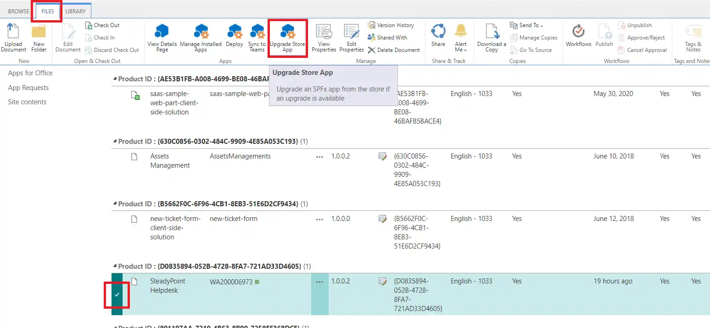Switch to the BROWSE tab
This screenshot has height=328, width=710.
coord(19,11)
